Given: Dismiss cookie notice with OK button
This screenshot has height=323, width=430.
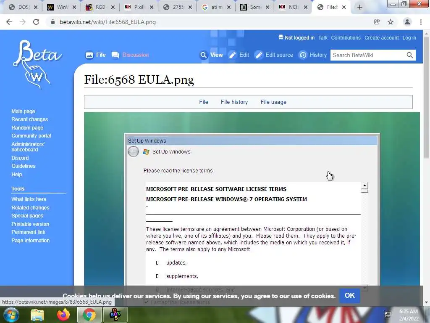Looking at the screenshot, I should point(350,295).
